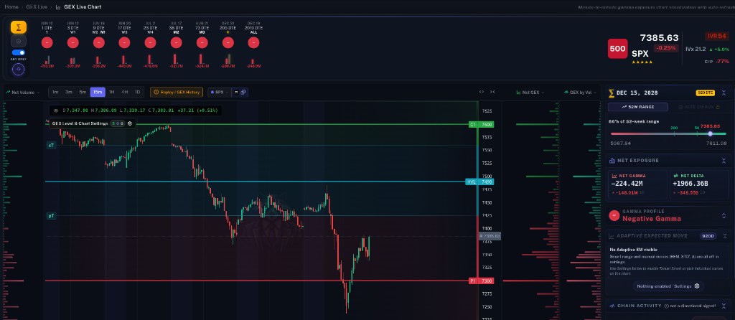Viewport: 735px width, 320px height.
Task: Switch to the 4H timeframe
Action: click(125, 93)
